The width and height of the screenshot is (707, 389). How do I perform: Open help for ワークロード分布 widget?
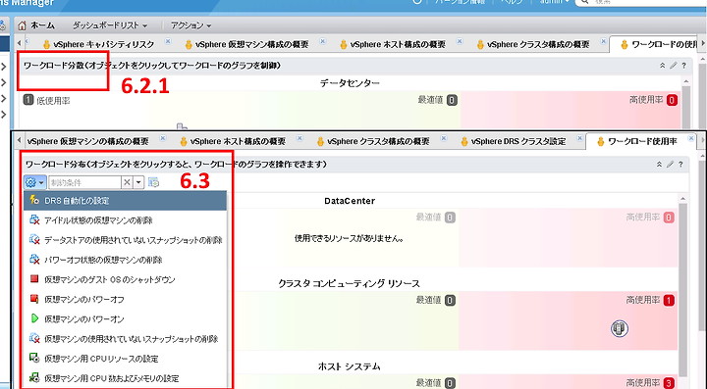[x=680, y=165]
